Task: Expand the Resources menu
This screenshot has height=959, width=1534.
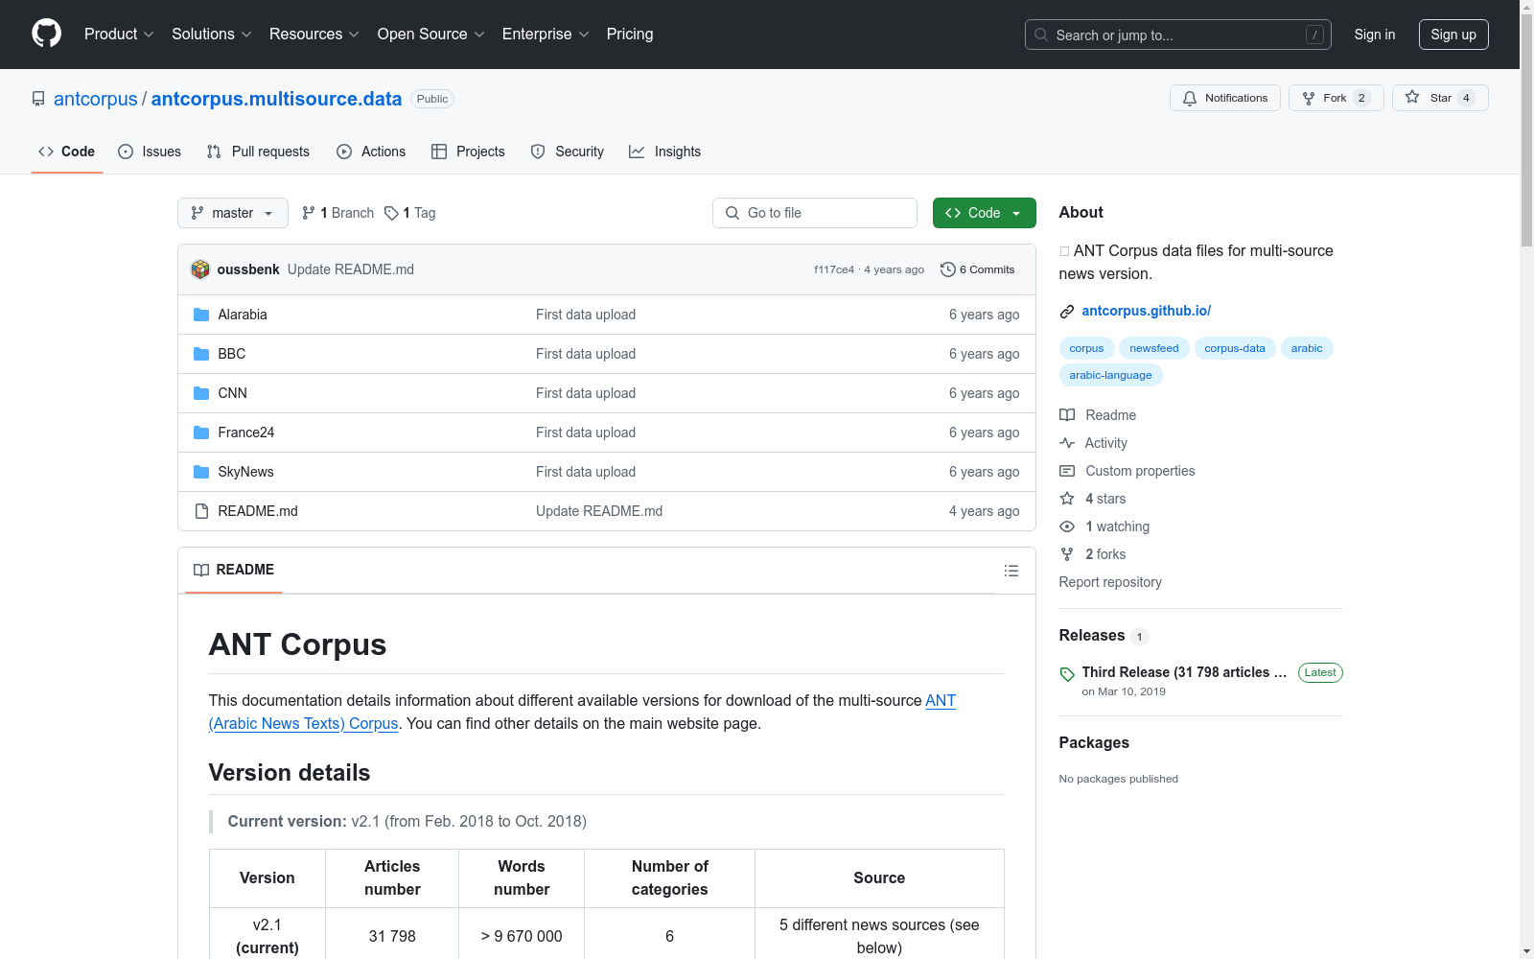Action: click(314, 34)
